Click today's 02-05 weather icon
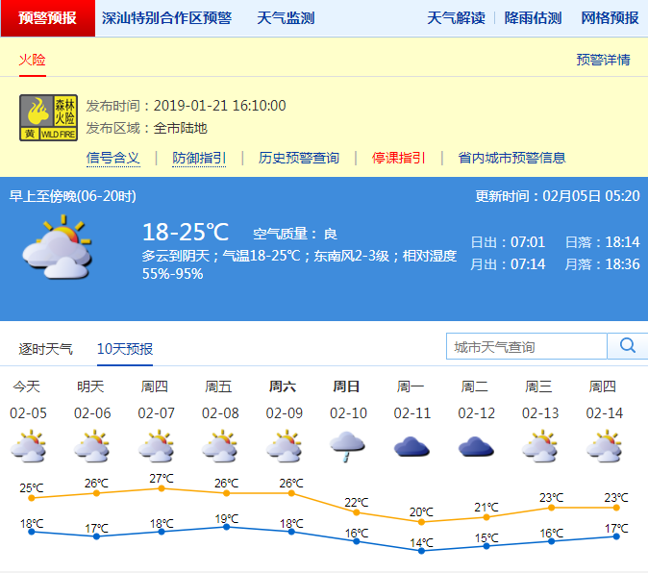Image resolution: width=648 pixels, height=573 pixels. click(27, 446)
